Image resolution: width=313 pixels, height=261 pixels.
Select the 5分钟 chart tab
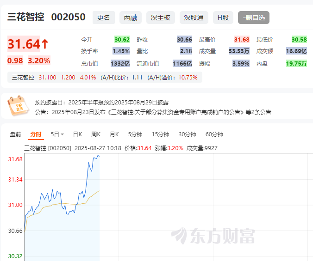click(x=135, y=134)
